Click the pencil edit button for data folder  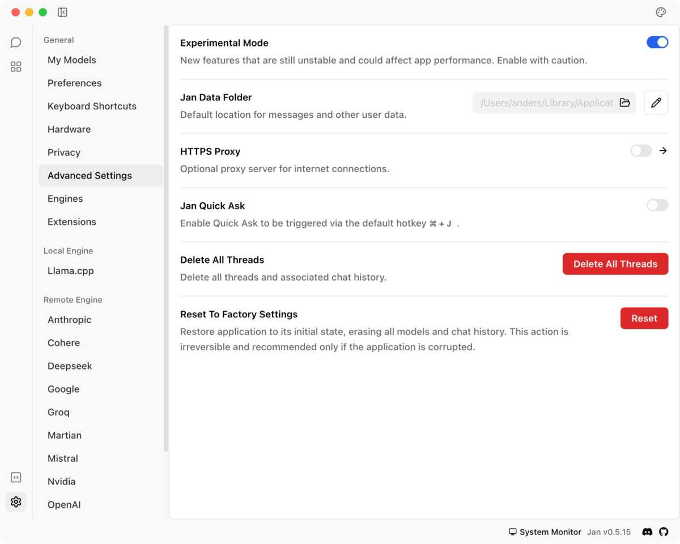coord(656,103)
